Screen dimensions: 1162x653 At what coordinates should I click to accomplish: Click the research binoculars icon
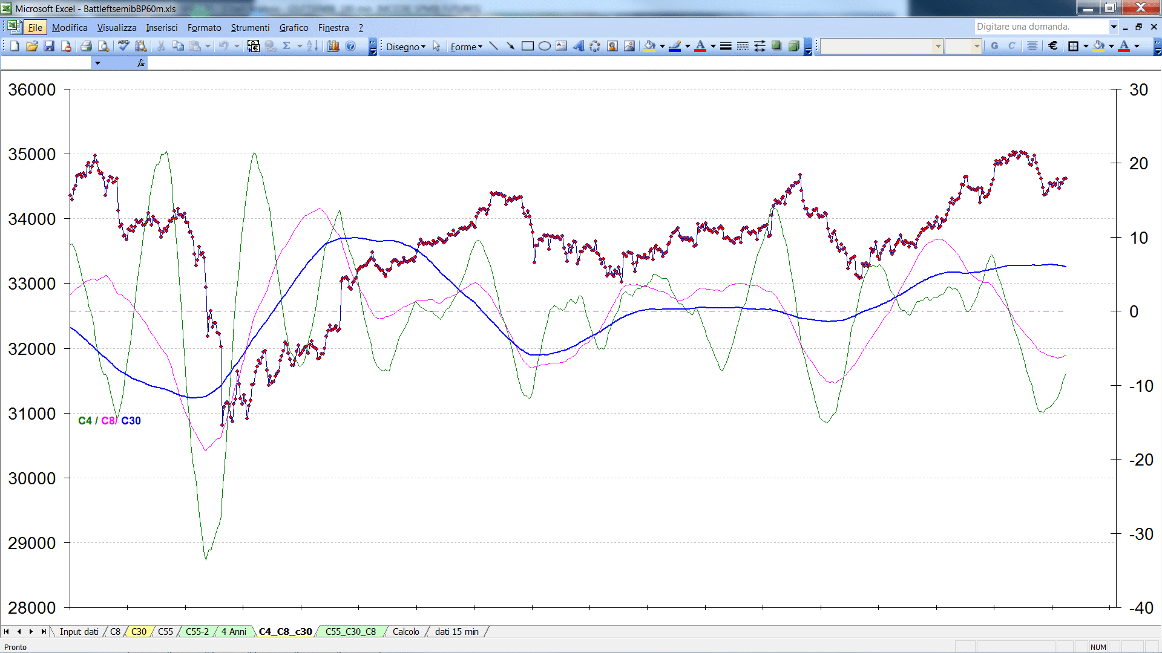point(141,46)
